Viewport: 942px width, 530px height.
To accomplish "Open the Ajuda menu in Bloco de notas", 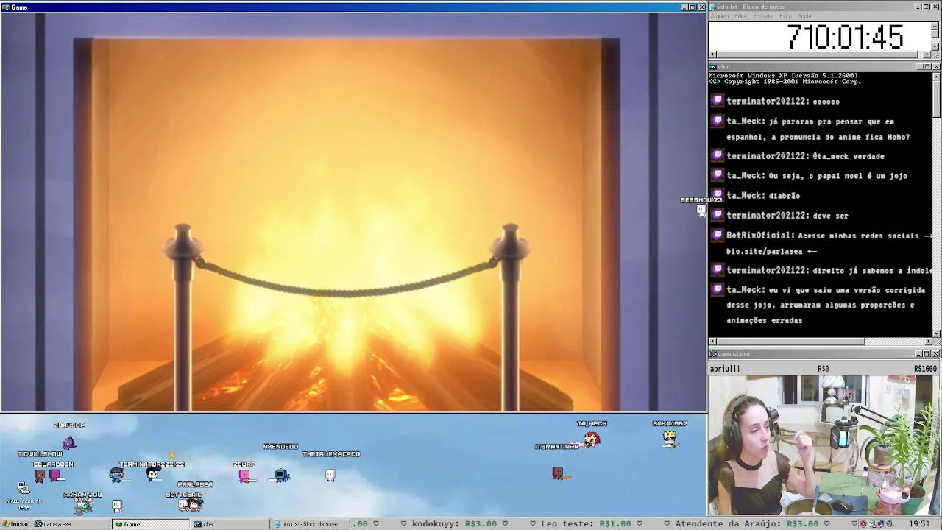I will (x=804, y=16).
